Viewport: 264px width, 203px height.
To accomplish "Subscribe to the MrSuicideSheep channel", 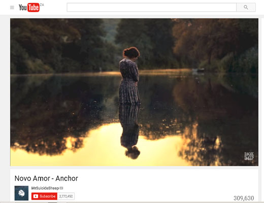I will click(44, 196).
